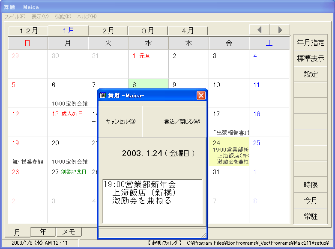Select January 1 元旦 cell
Viewport: 335px width, 249px height.
click(x=148, y=64)
